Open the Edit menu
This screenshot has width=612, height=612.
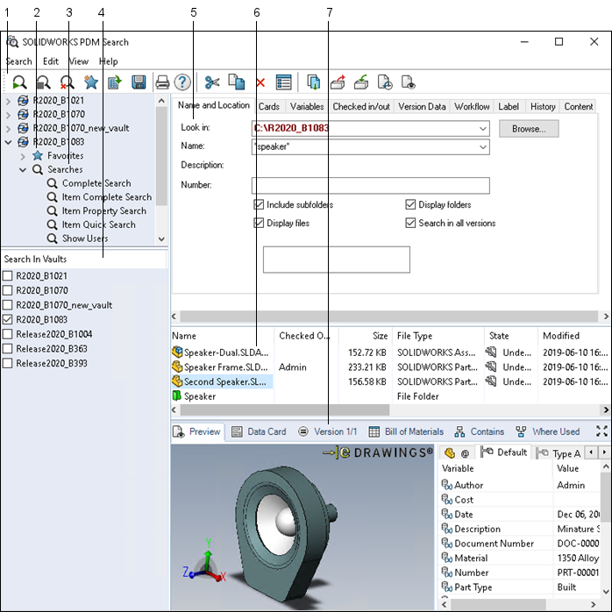(51, 61)
